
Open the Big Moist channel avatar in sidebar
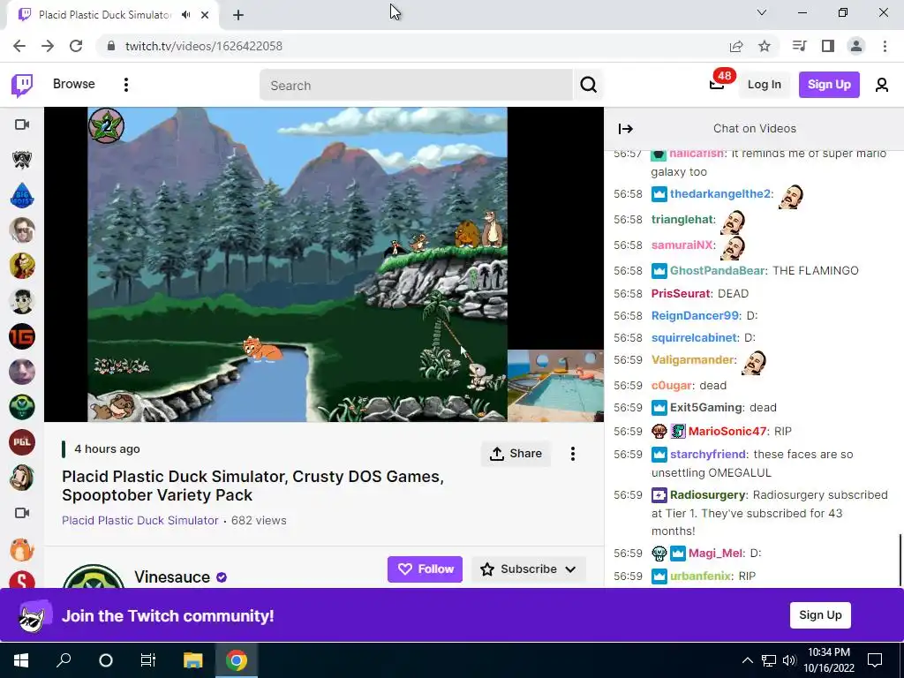tap(22, 195)
